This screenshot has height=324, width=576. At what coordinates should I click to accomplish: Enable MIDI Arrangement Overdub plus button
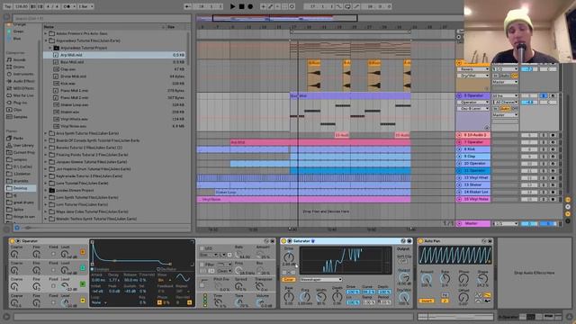[x=263, y=6]
